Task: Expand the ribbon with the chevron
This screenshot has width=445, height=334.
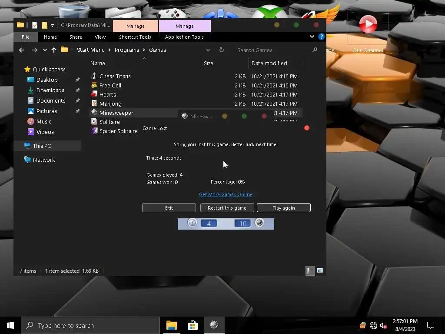Action: 312,37
